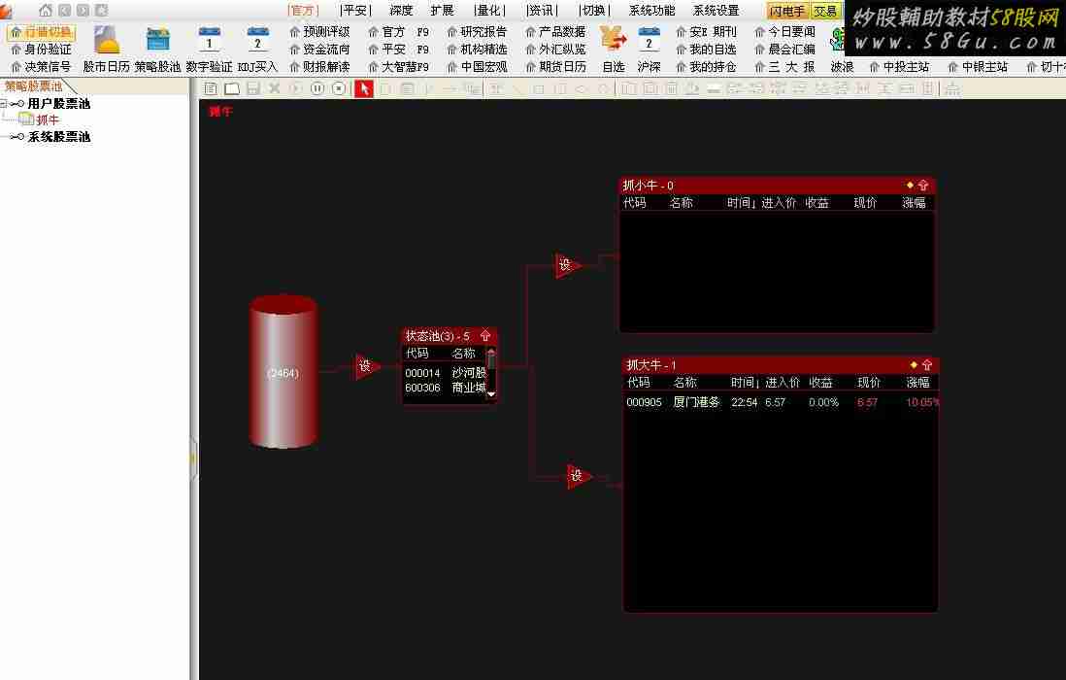The image size is (1066, 680).
Task: Click the 数字验证 icon
Action: click(x=209, y=41)
